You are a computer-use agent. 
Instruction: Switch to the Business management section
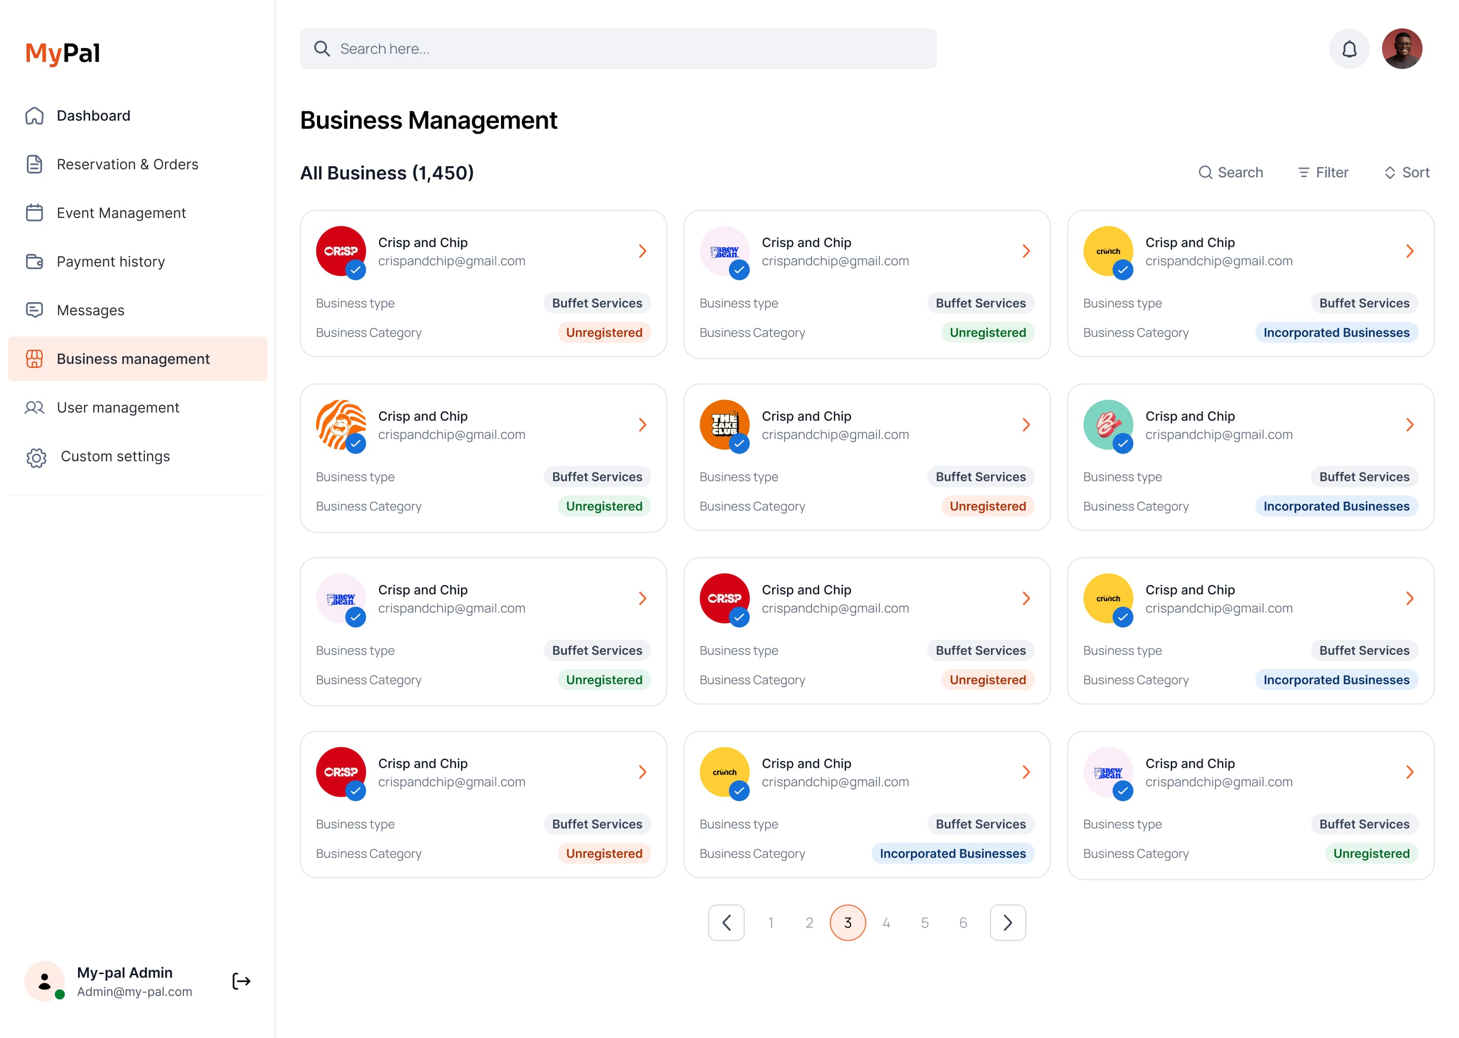(132, 358)
